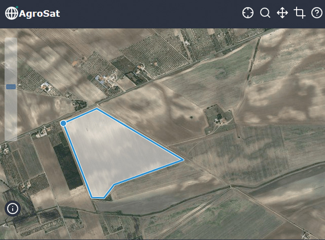Activate the crop tool icon

[299, 13]
